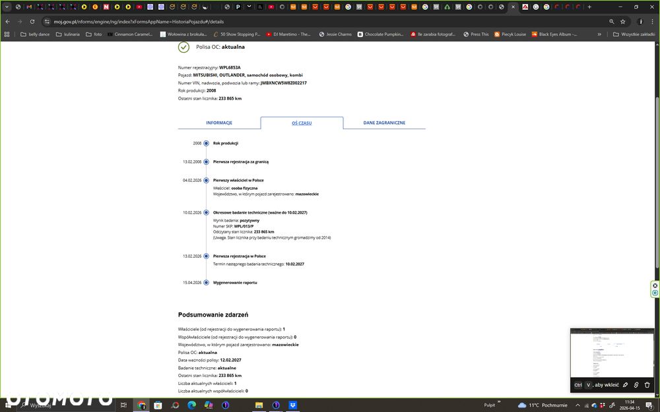Viewport: 660px width, 412px height.
Task: Click the 2008 Rok produkcji timeline marker
Action: click(x=206, y=143)
